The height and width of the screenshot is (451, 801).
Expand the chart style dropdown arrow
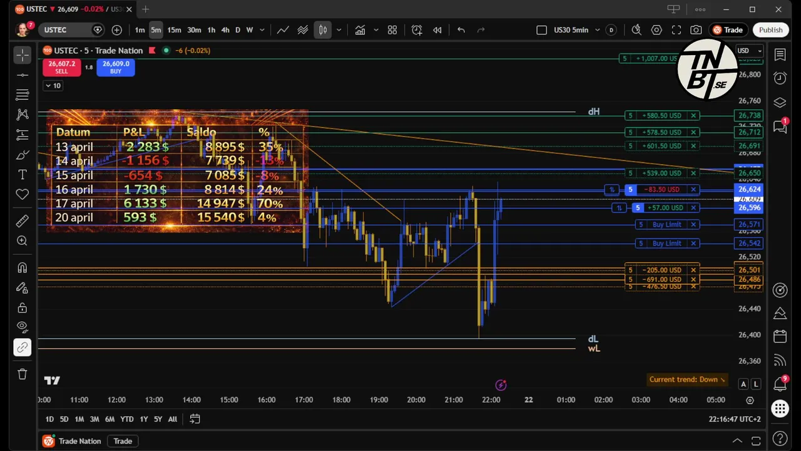[x=339, y=30]
